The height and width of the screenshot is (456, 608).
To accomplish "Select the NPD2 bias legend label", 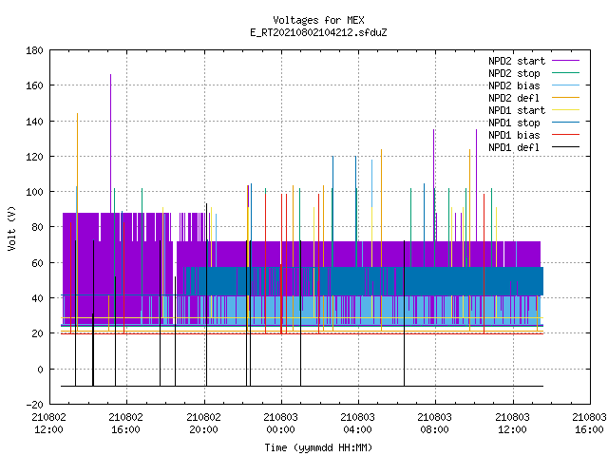I will pyautogui.click(x=514, y=85).
